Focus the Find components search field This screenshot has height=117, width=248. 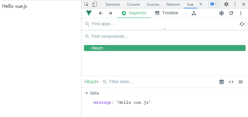pyautogui.click(x=164, y=37)
